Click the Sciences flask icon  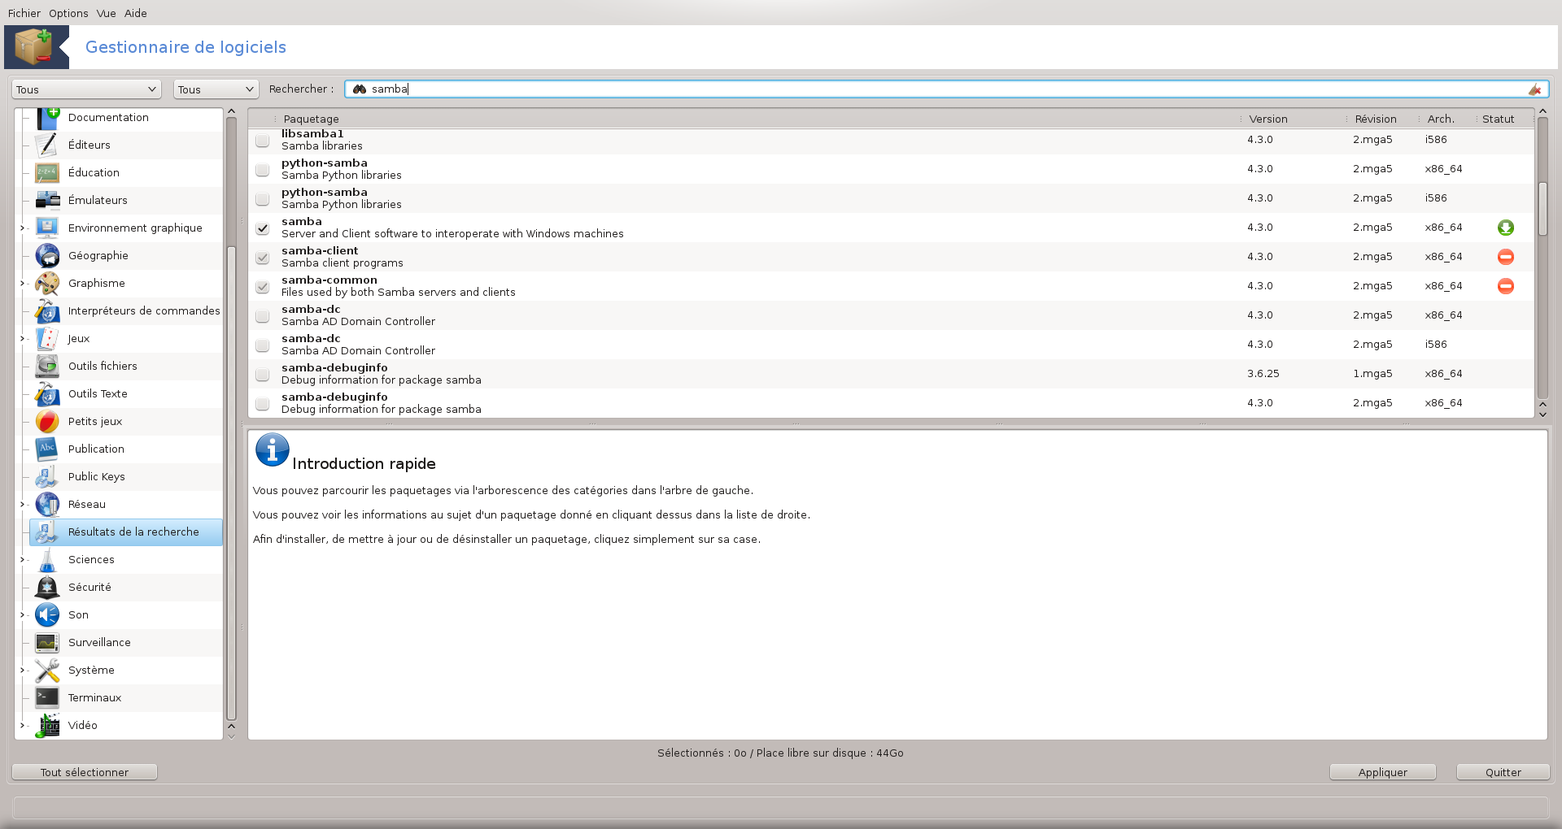(48, 560)
